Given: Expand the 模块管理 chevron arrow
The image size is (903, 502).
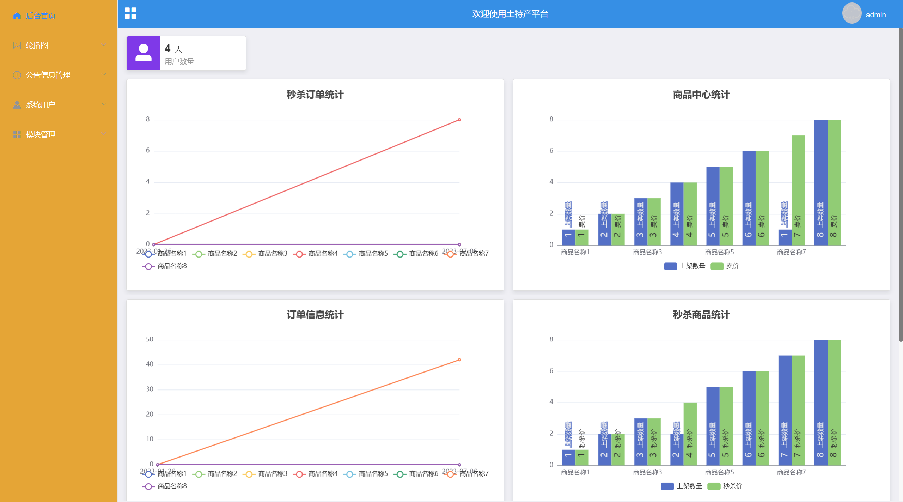Looking at the screenshot, I should tap(104, 134).
